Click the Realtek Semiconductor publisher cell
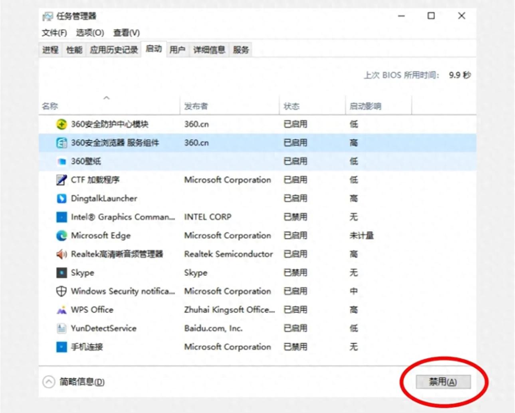Screen dimensions: 515x413 [x=228, y=254]
